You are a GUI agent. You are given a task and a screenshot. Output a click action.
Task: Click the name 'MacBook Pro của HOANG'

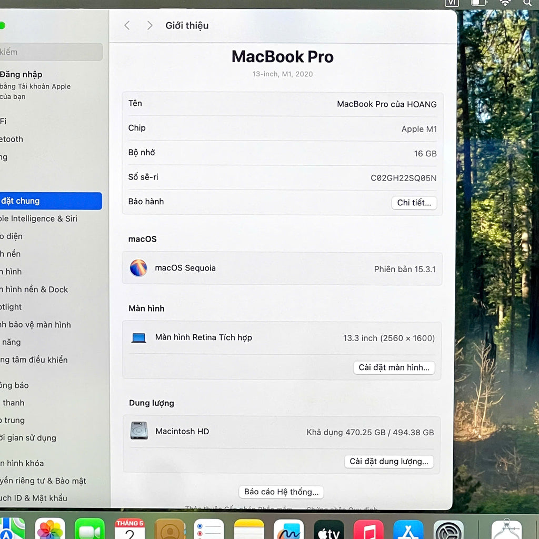click(387, 104)
